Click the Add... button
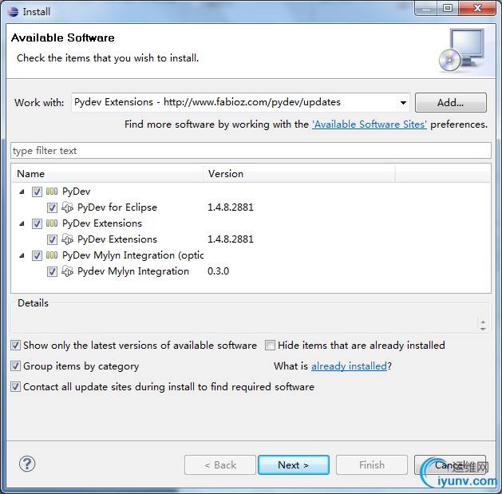Image resolution: width=502 pixels, height=494 pixels. (x=450, y=103)
